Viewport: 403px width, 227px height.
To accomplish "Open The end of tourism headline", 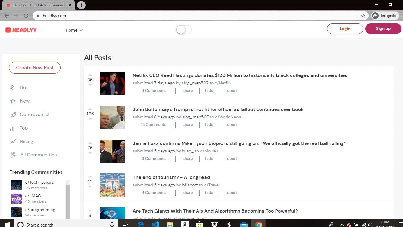I will click(171, 177).
